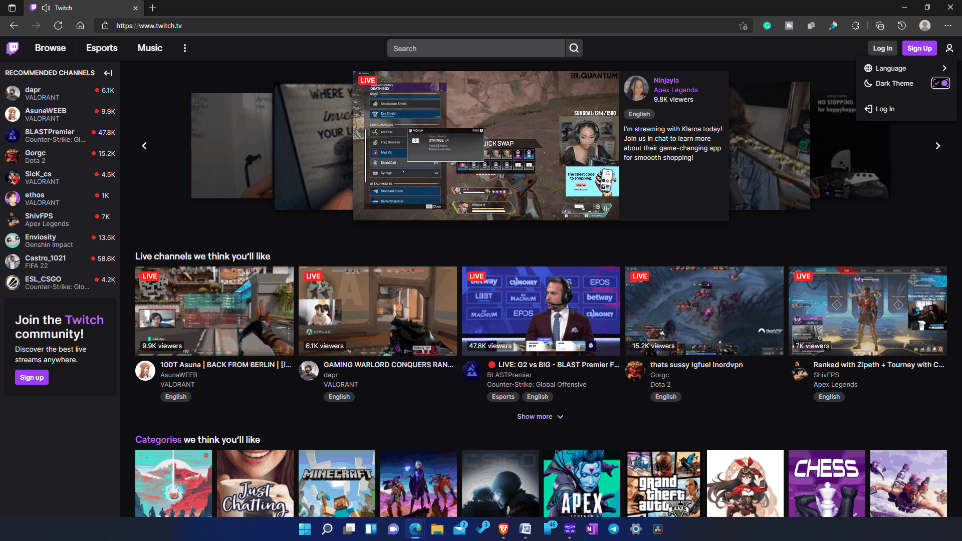Open File Explorer from taskbar
The width and height of the screenshot is (962, 541).
click(x=437, y=529)
